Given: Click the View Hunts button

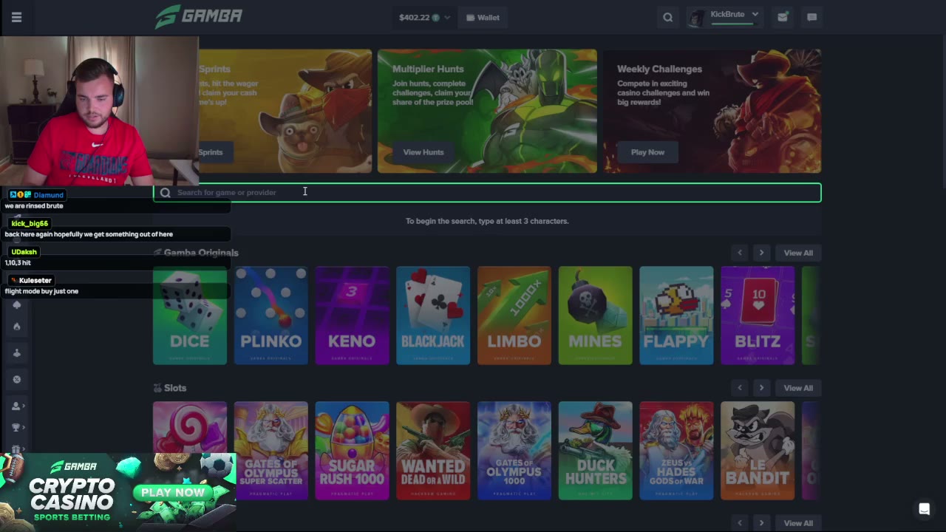Looking at the screenshot, I should 423,152.
